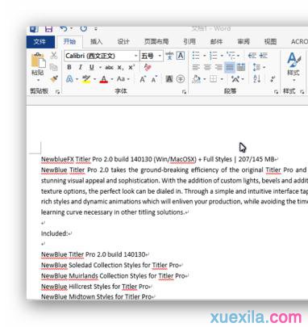The width and height of the screenshot is (308, 327).
Task: Click the Clear Formatting eraser icon
Action: click(148, 67)
